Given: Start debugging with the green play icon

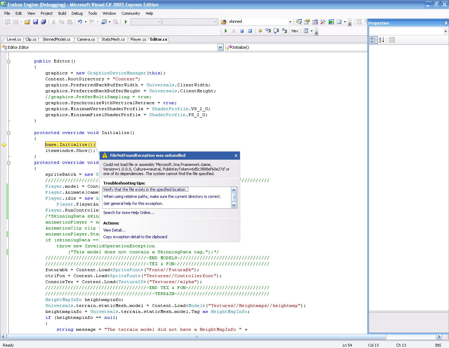Looking at the screenshot, I should (x=126, y=22).
